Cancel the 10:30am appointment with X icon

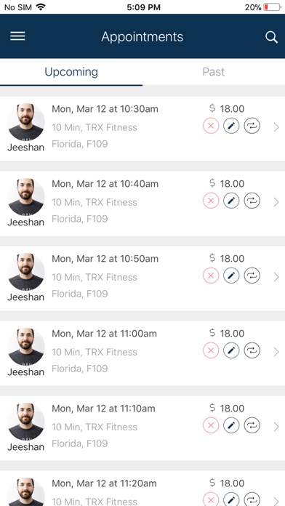point(211,126)
